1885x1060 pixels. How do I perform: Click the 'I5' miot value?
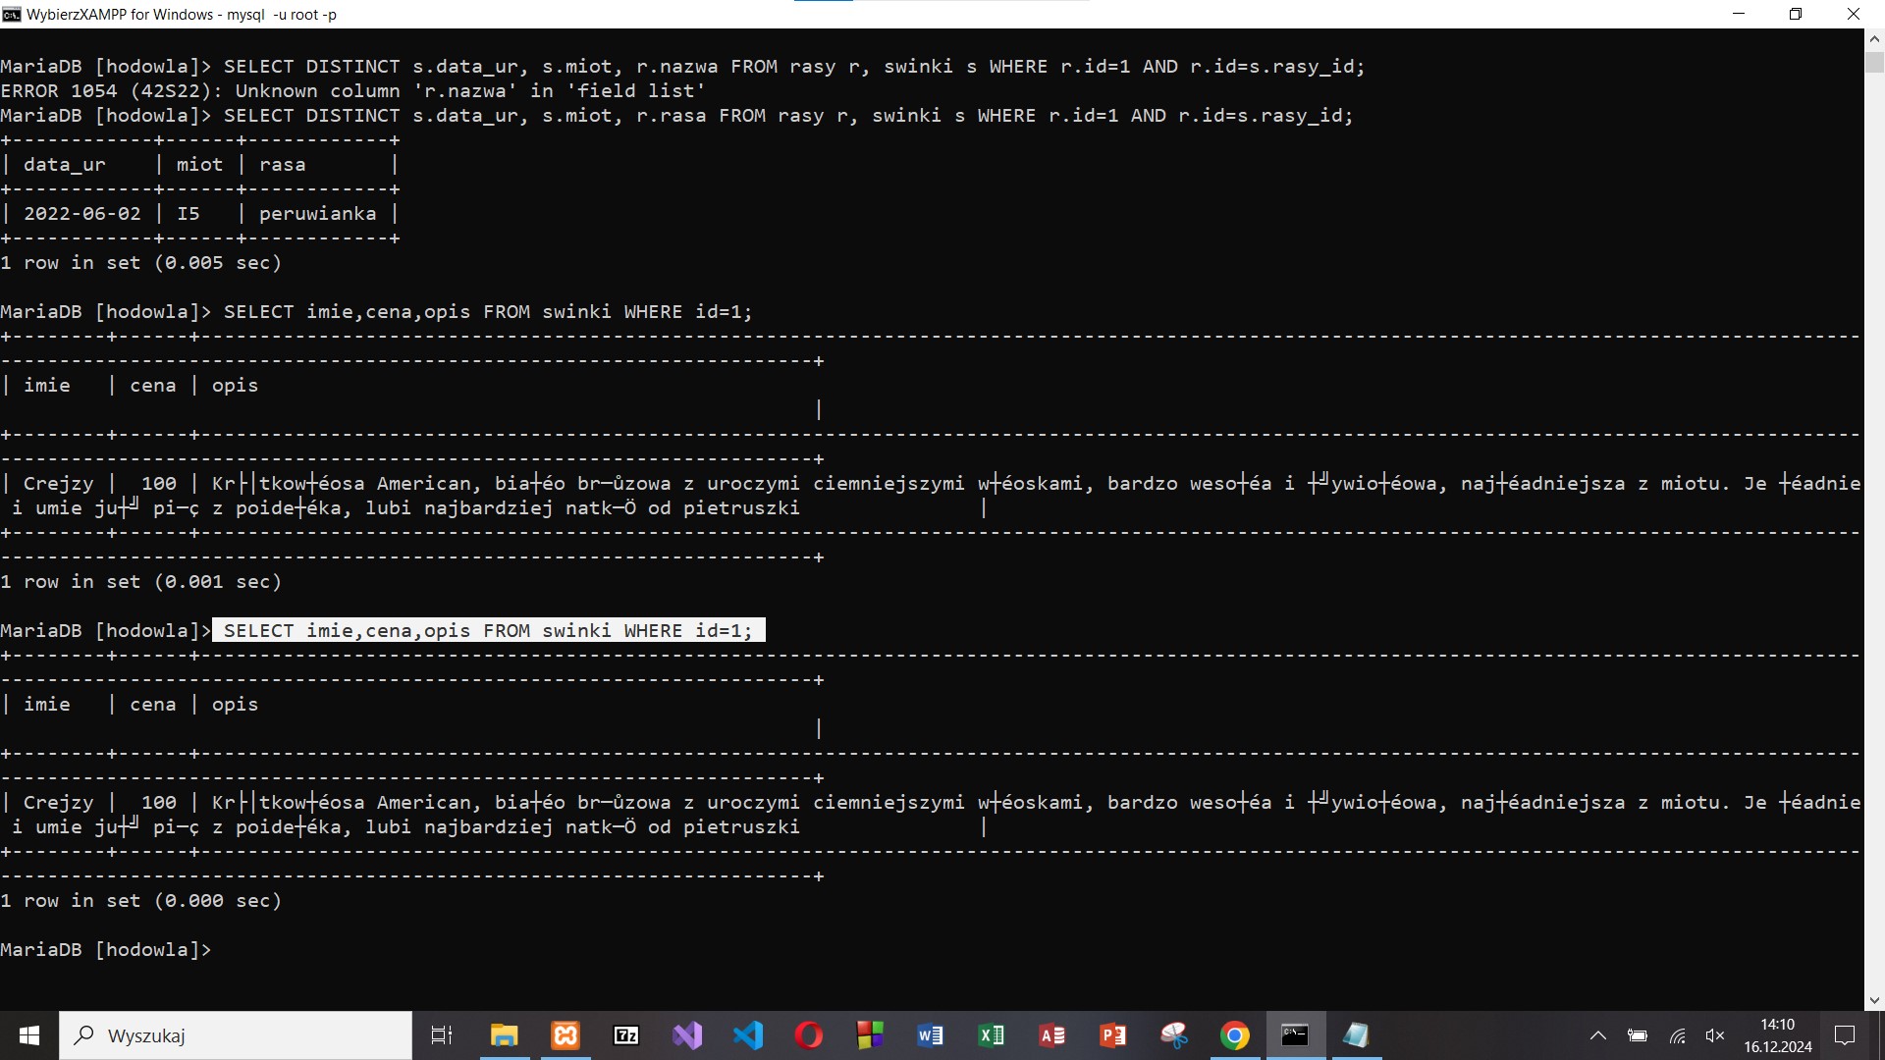pyautogui.click(x=188, y=214)
